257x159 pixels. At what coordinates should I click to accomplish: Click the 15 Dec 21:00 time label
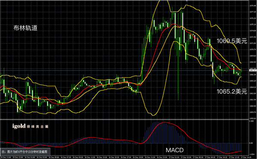point(6,157)
